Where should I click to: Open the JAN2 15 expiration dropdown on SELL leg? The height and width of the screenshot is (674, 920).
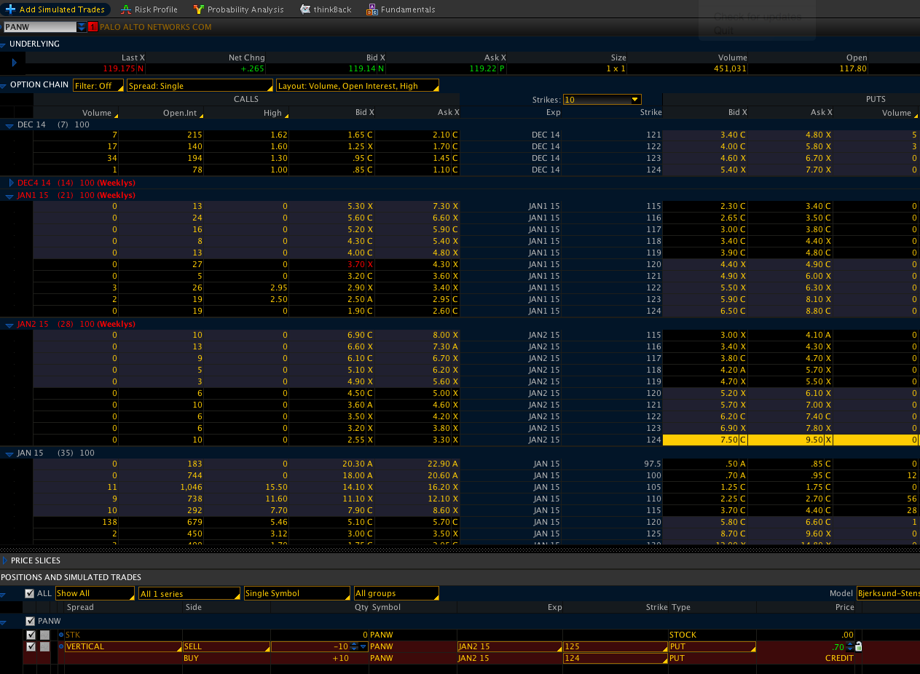509,646
